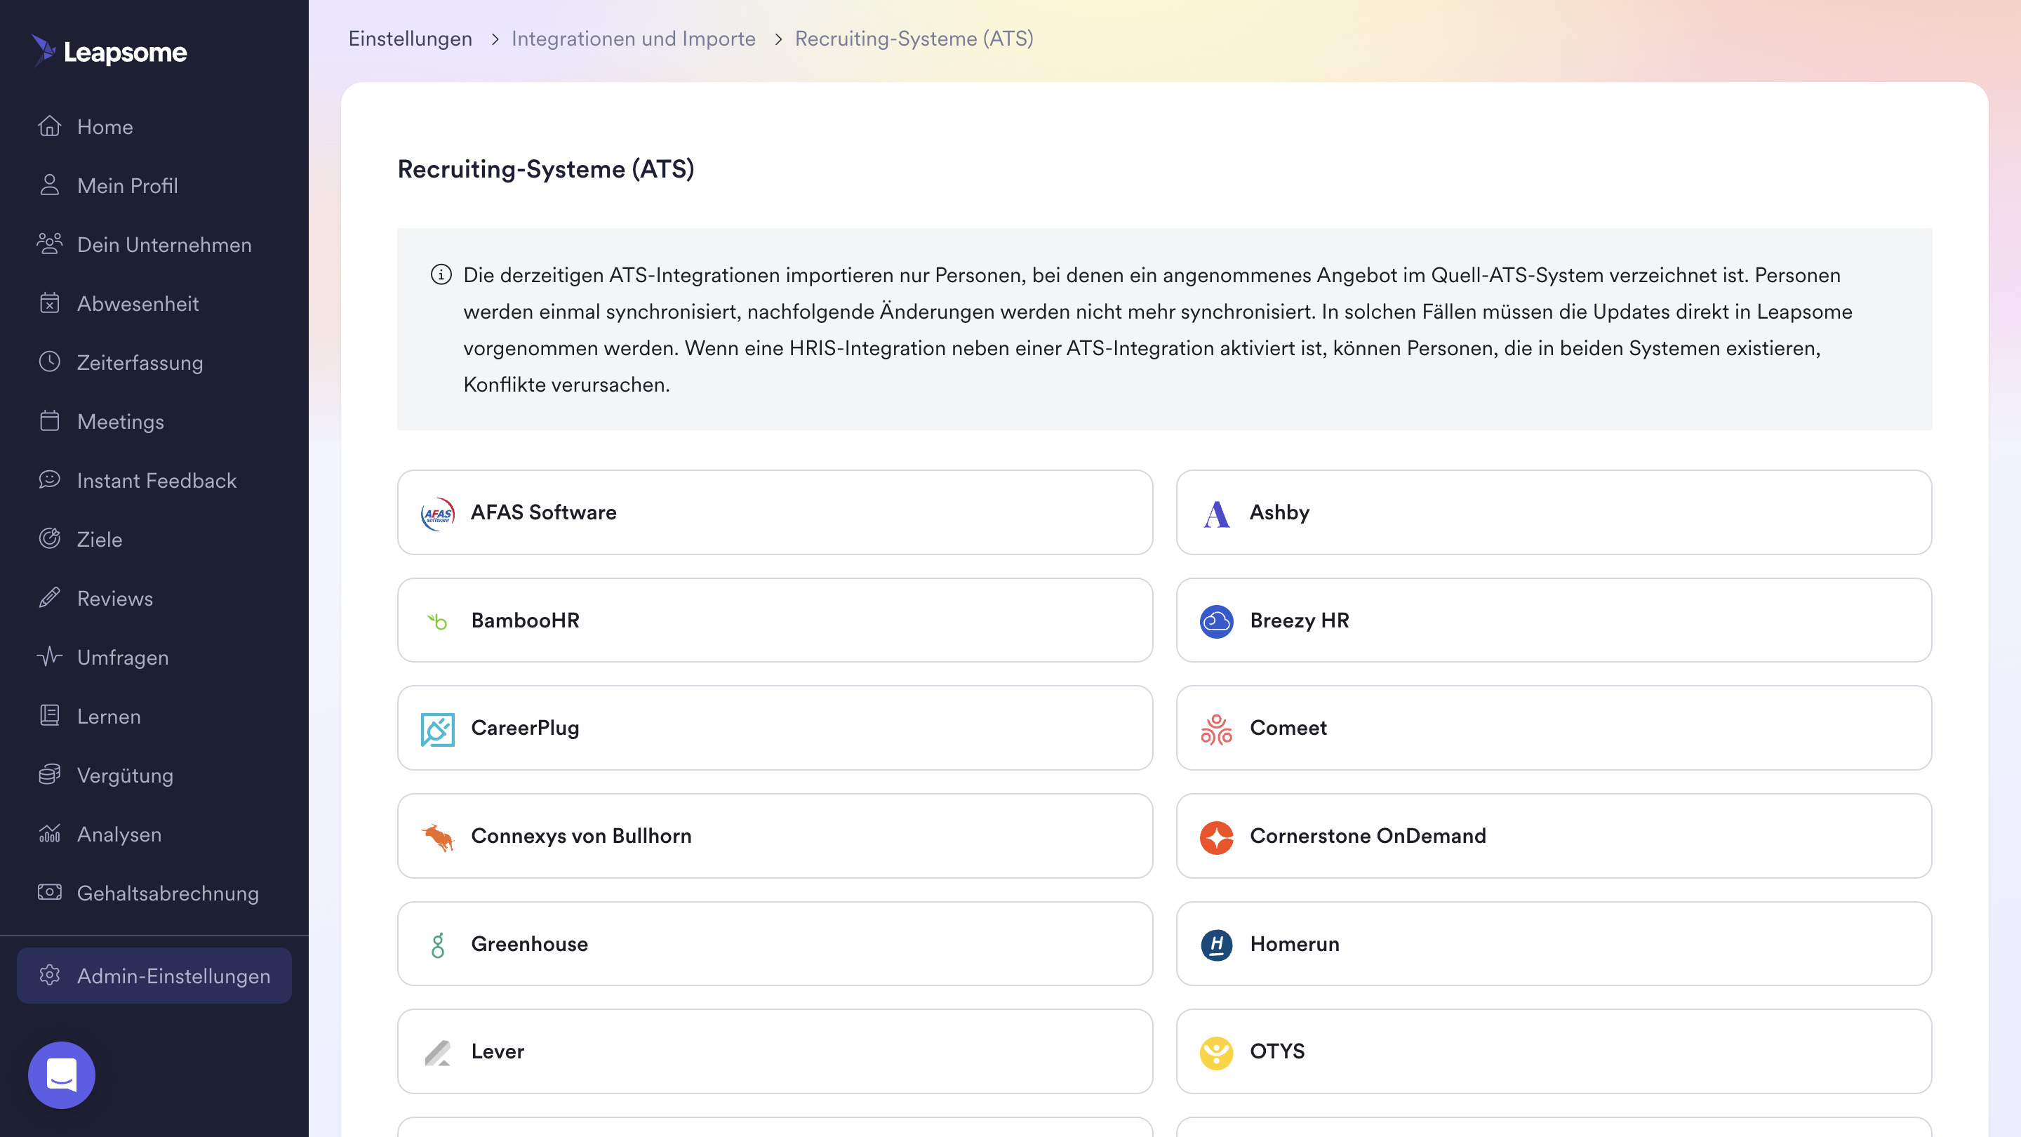Click the Admin-Einstellungen gear icon
The image size is (2021, 1137).
point(49,976)
